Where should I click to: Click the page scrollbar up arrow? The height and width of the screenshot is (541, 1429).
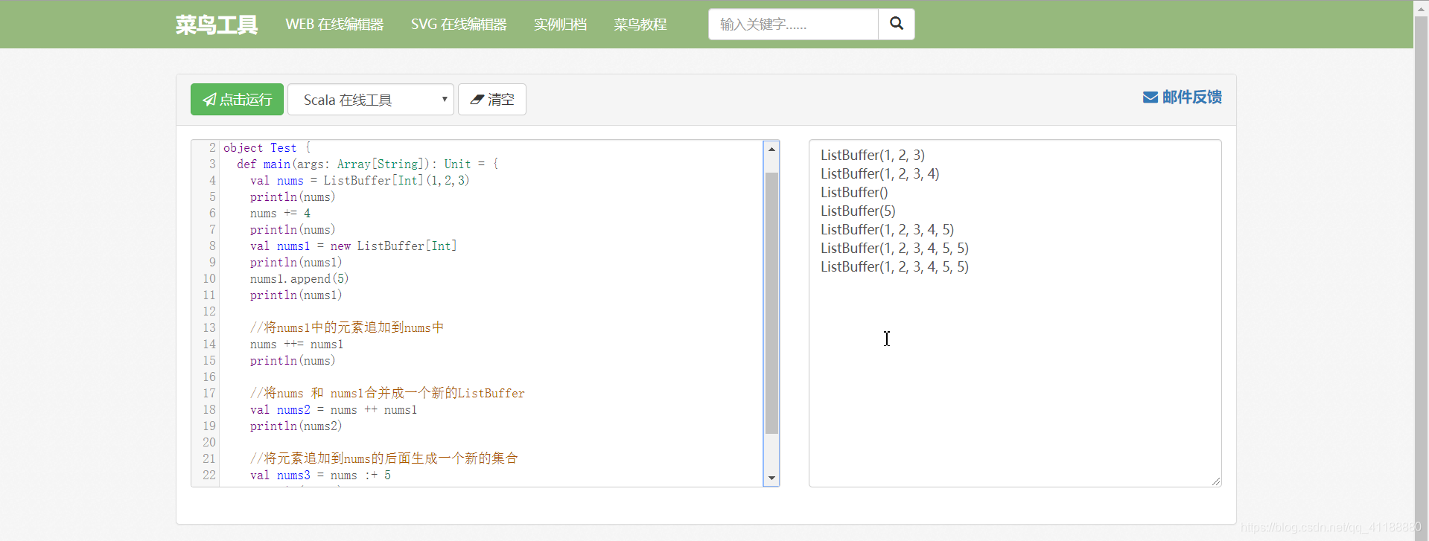coord(1422,7)
